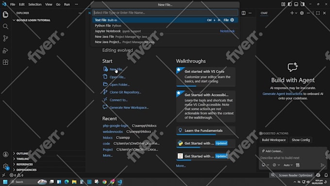Click the Generate New Workspace link
Viewport: 330px width, 186px height.
coord(129,107)
